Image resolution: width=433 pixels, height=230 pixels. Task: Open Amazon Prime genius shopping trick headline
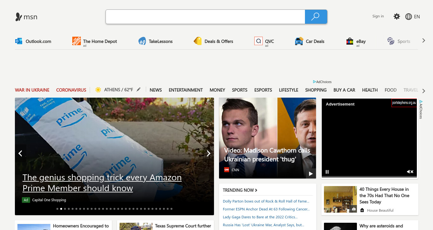point(102,183)
